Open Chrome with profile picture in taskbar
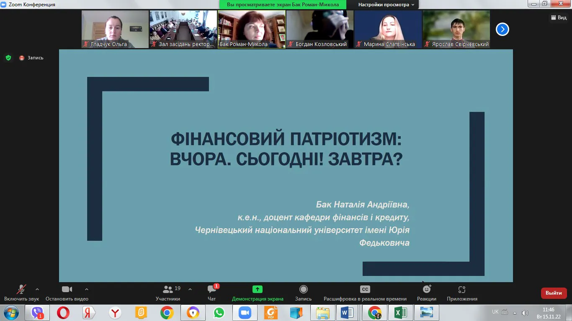 point(374,313)
